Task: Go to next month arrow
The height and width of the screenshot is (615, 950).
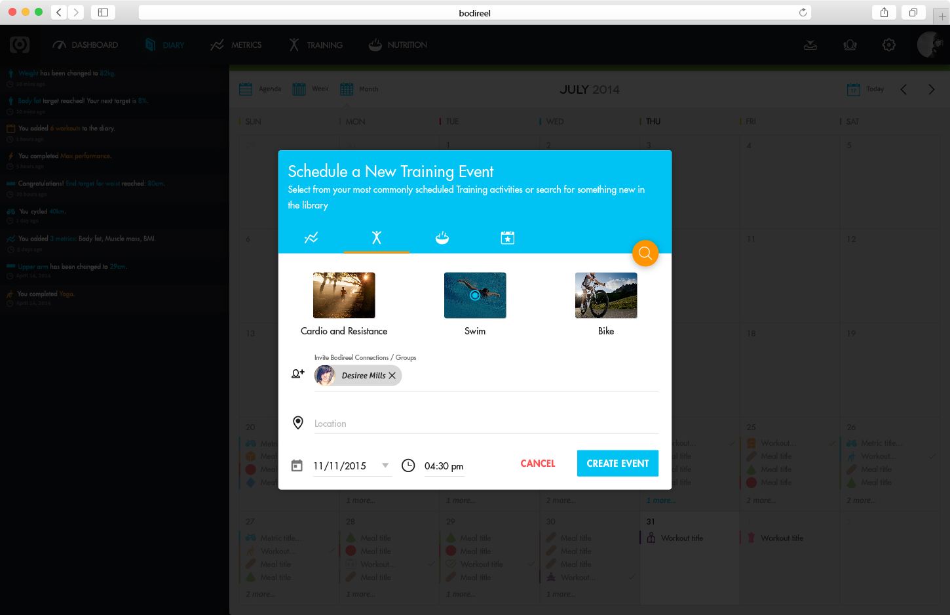Action: pos(932,89)
